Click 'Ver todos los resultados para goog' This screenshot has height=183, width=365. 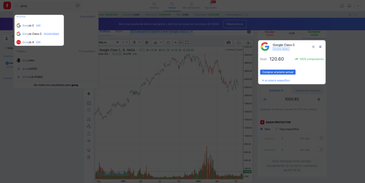click(56, 85)
